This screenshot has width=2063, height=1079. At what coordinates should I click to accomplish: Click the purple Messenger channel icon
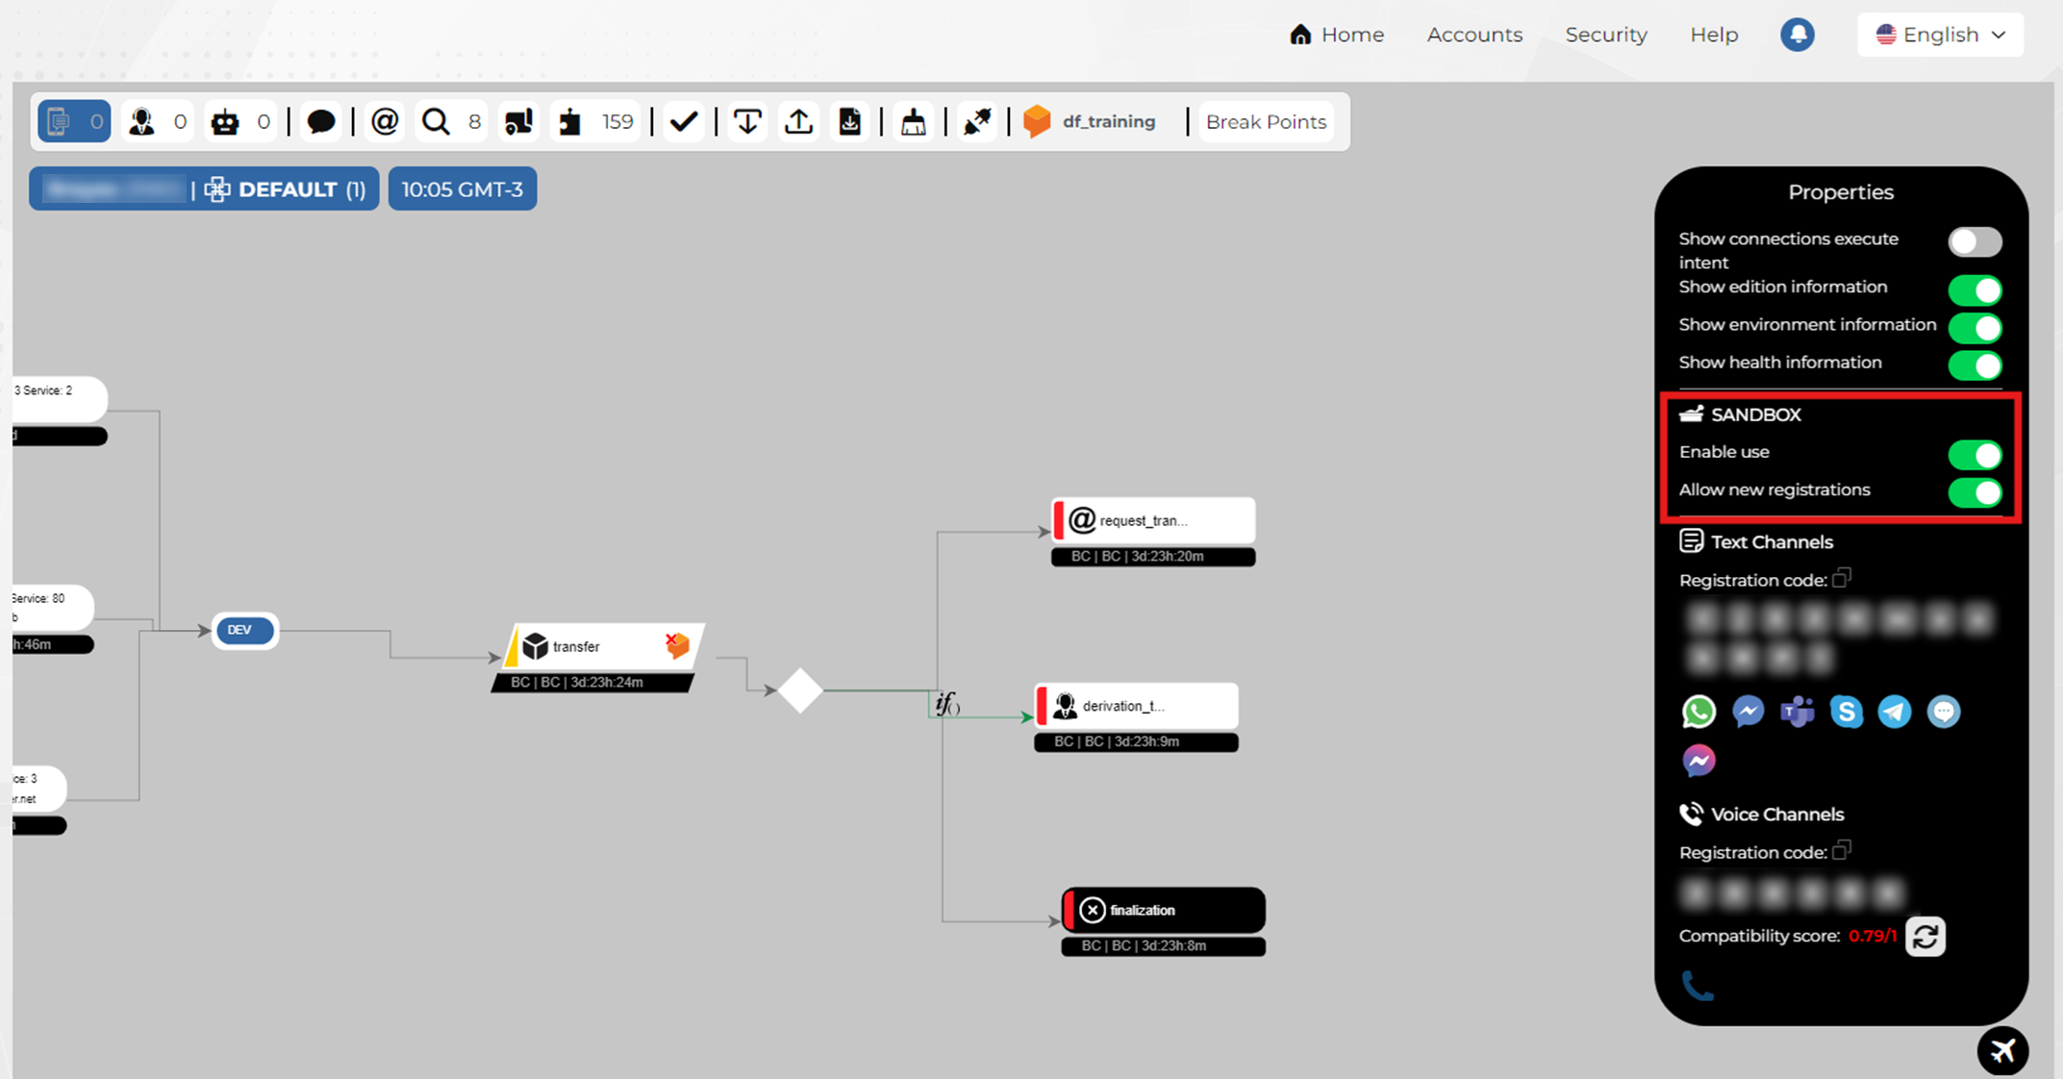click(1698, 761)
